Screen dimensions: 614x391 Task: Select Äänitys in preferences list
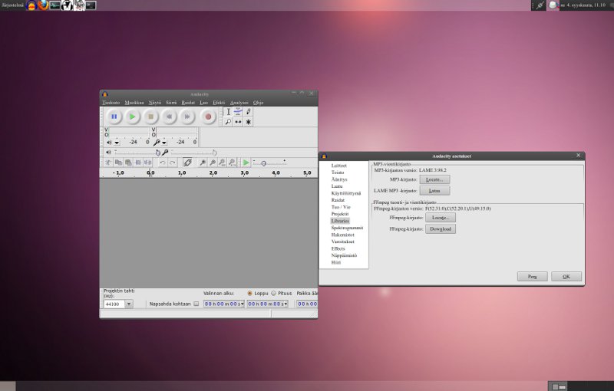pyautogui.click(x=339, y=179)
